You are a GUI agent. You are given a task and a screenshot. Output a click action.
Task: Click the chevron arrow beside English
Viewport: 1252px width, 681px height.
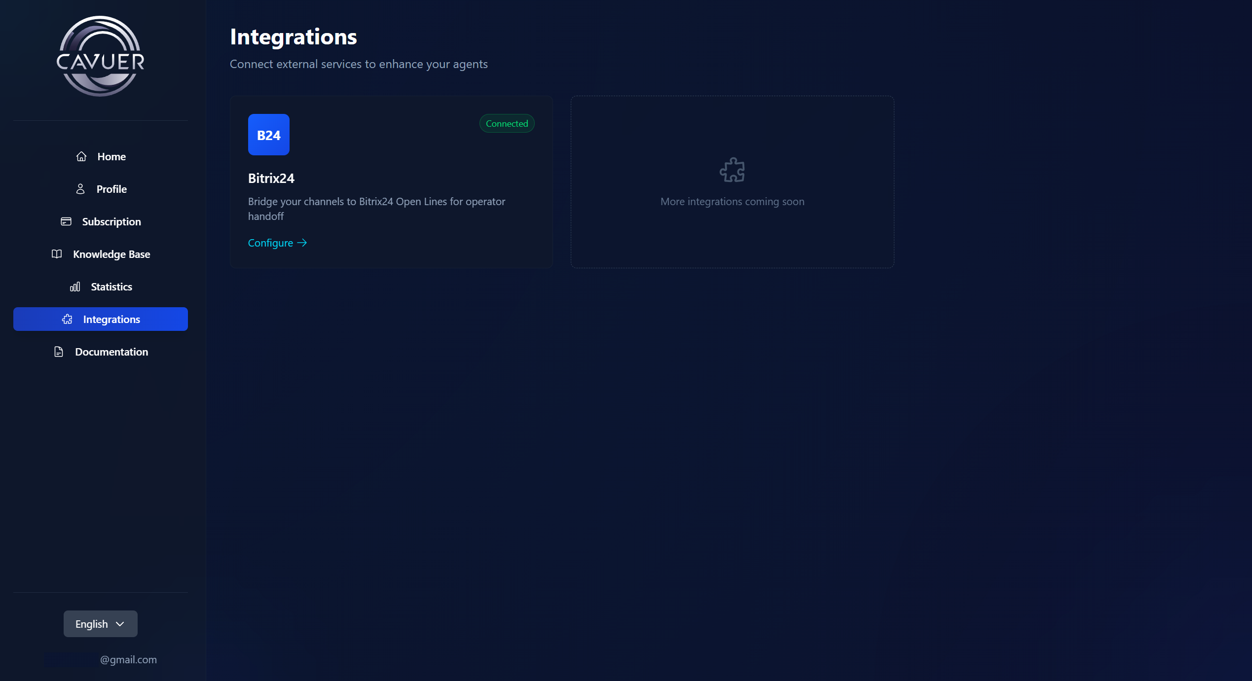tap(120, 624)
